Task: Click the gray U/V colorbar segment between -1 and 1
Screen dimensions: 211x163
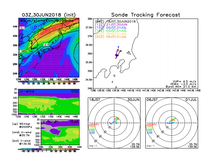Action: click(44, 149)
